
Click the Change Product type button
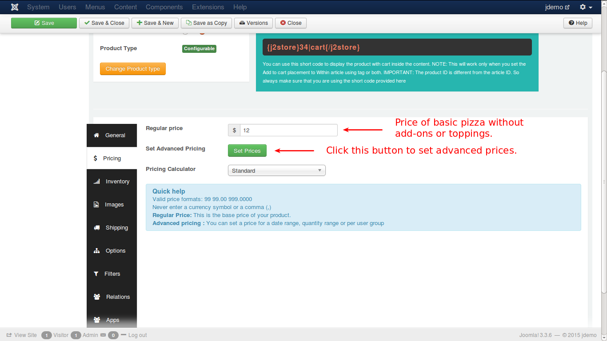(x=133, y=69)
